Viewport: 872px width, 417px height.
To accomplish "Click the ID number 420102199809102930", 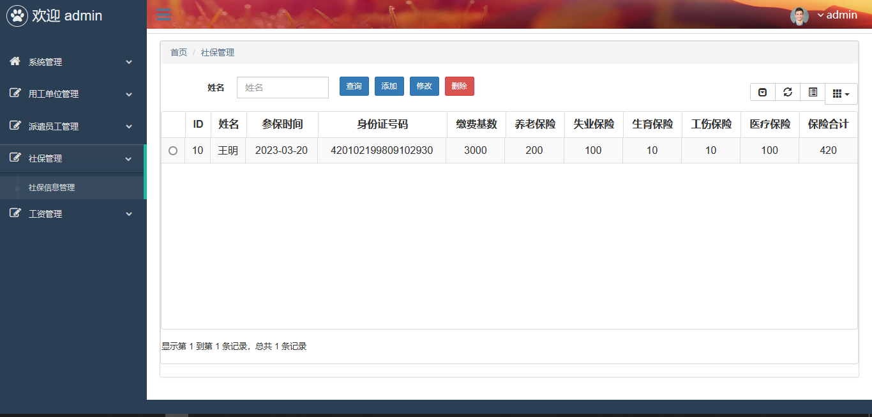I will point(382,151).
